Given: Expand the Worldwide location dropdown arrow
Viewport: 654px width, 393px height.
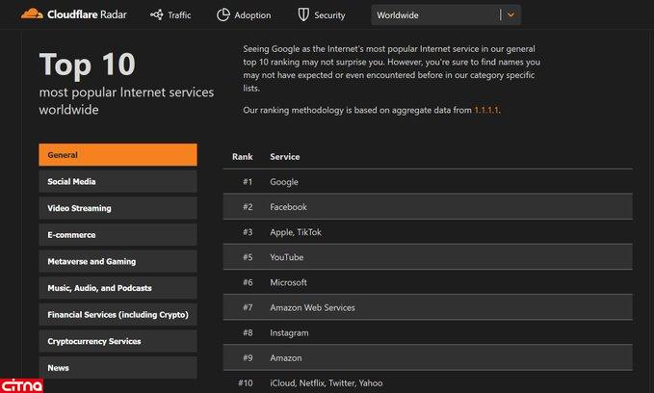Looking at the screenshot, I should point(511,15).
